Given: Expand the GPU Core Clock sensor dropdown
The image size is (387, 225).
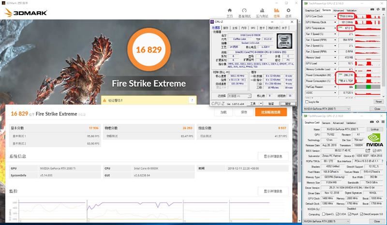Looking at the screenshot, I should pos(335,16).
